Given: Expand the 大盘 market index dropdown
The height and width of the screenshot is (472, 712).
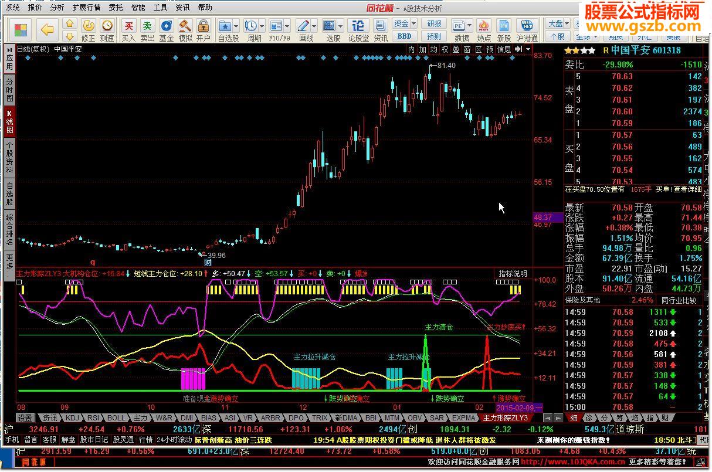Looking at the screenshot, I should point(558,23).
